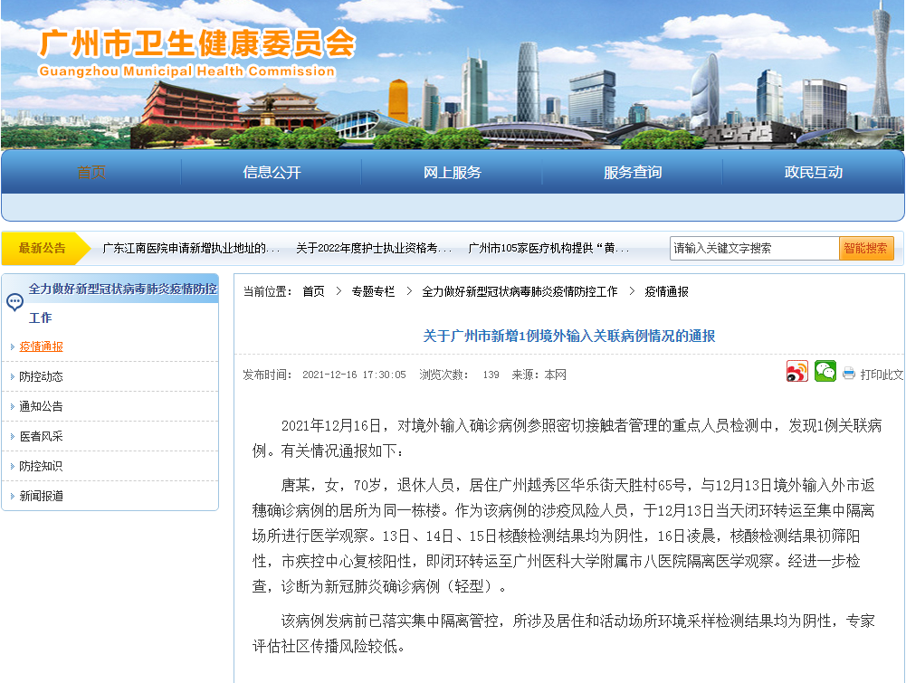
Task: Click the printer icon
Action: point(848,374)
